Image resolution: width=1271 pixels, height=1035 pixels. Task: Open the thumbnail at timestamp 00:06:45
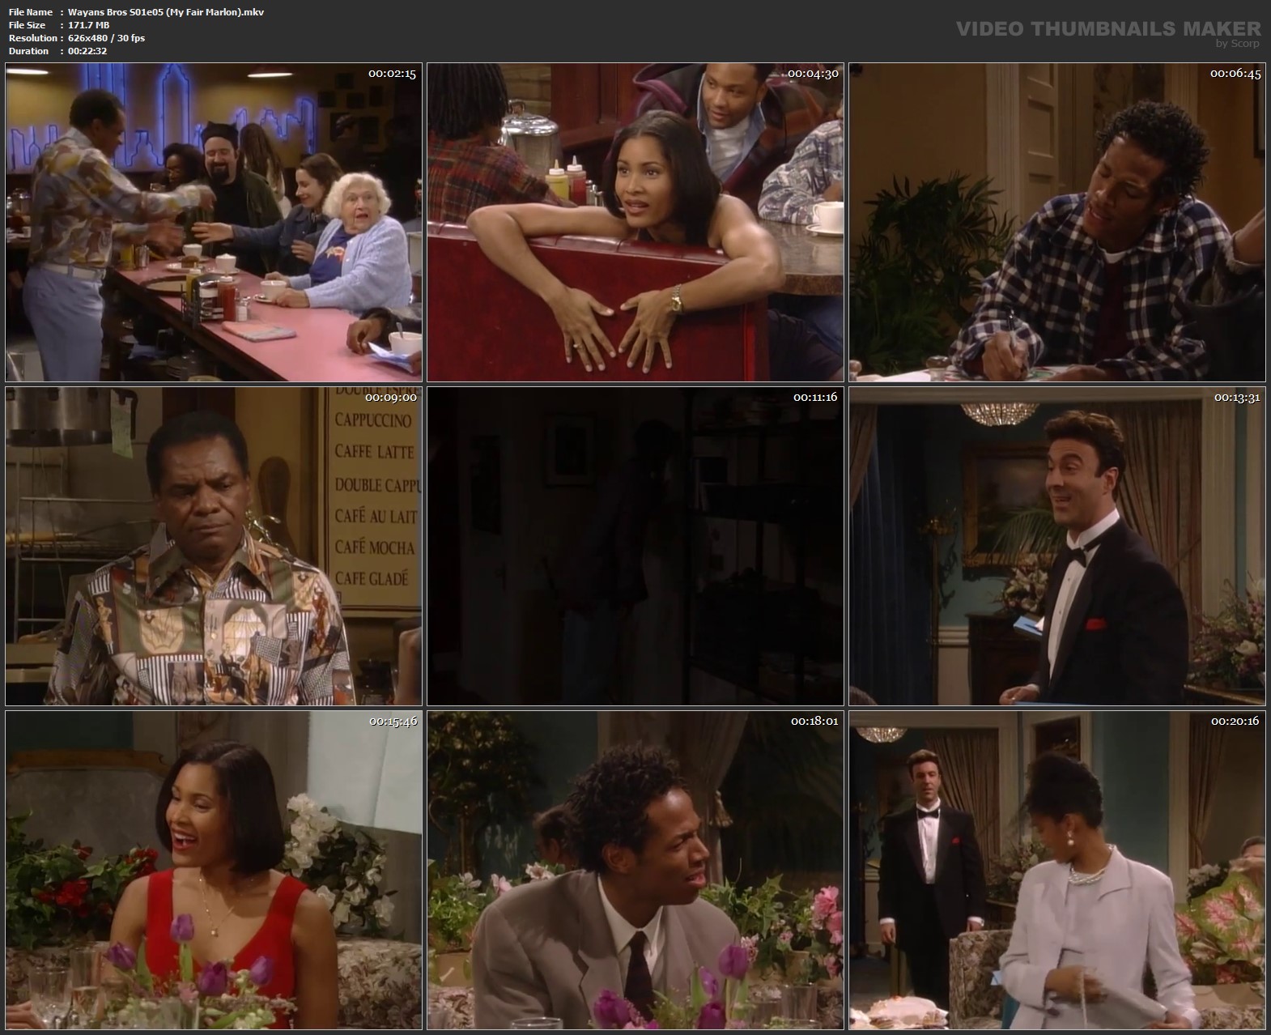coord(1057,222)
